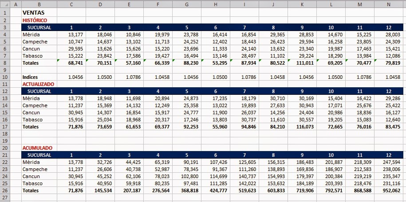Select historic total 79,819
The image size is (406, 202).
[x=389, y=63]
